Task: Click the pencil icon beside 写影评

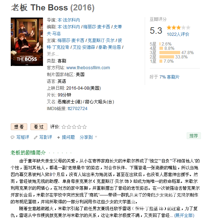Action: tap(35, 137)
